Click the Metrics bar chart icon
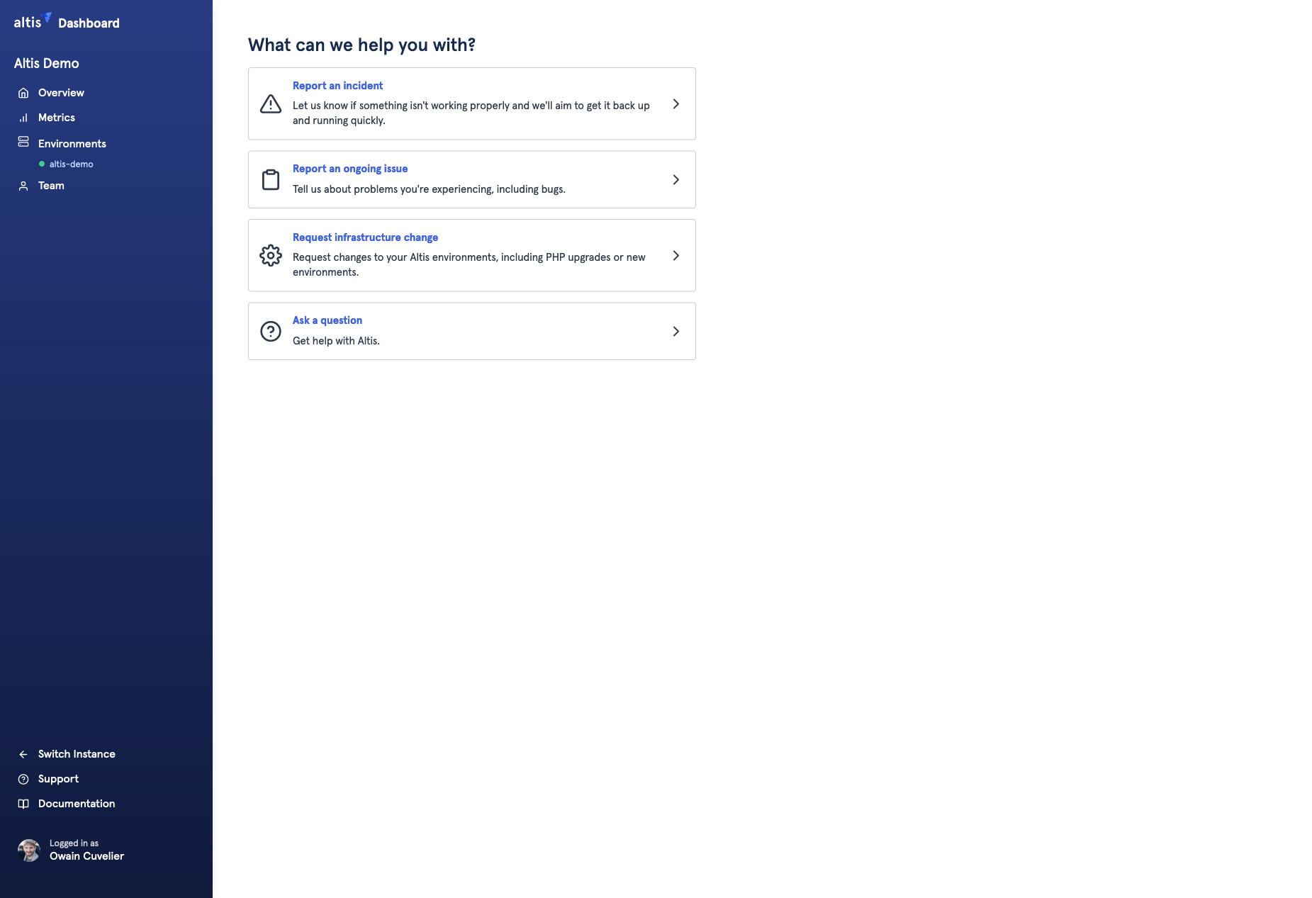The width and height of the screenshot is (1312, 898). pos(23,118)
